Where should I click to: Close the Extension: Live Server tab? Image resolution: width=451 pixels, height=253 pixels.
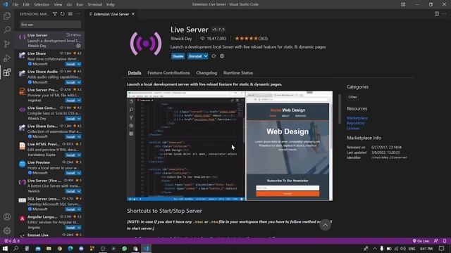coord(133,14)
